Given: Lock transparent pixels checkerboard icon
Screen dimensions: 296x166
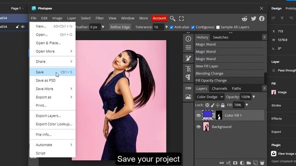Looking at the screenshot, I should pyautogui.click(x=207, y=105).
